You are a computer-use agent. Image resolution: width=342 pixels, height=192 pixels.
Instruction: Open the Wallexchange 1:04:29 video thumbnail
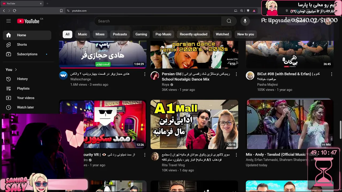click(x=103, y=55)
